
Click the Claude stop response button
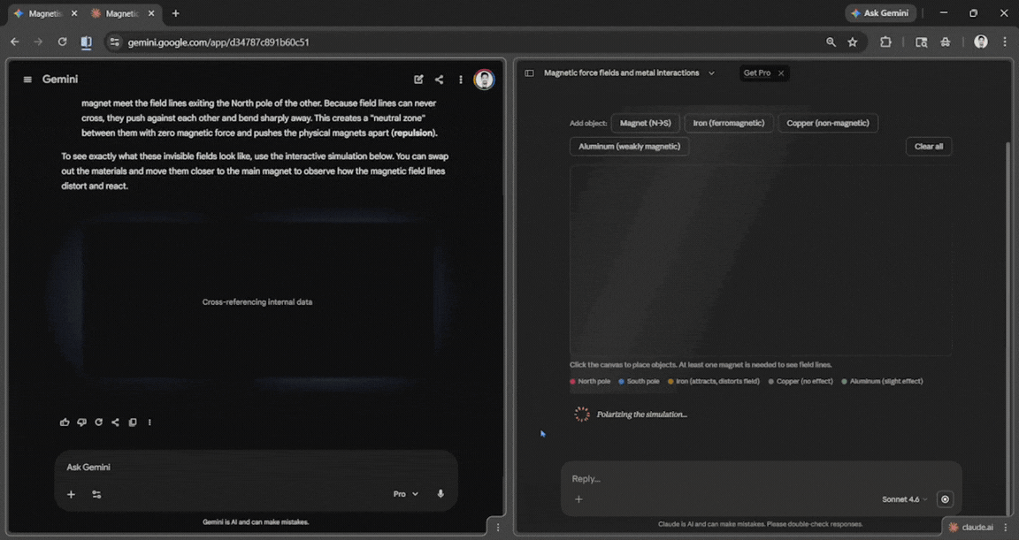pyautogui.click(x=945, y=499)
